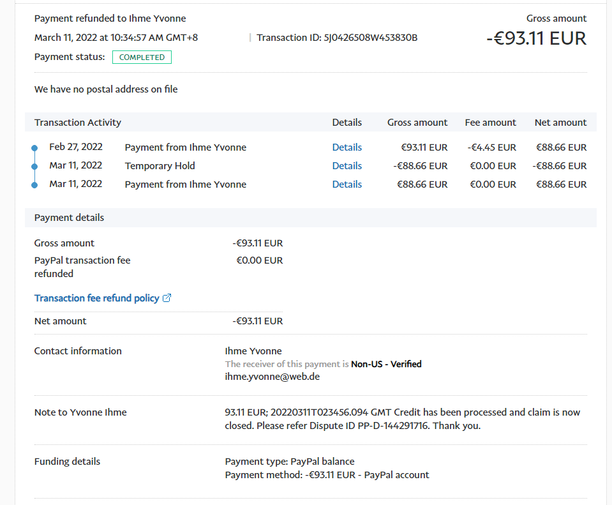Image resolution: width=612 pixels, height=505 pixels.
Task: Open Details for Feb 27 payment
Action: pos(347,147)
